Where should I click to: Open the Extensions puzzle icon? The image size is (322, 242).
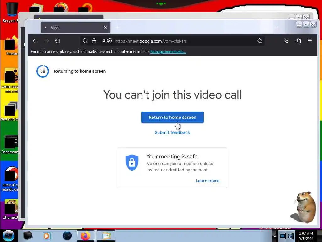coord(298,41)
